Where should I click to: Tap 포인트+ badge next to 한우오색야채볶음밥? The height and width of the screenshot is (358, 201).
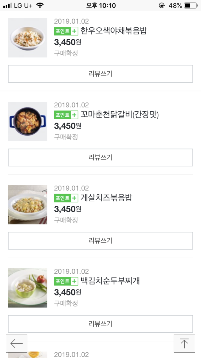[66, 31]
